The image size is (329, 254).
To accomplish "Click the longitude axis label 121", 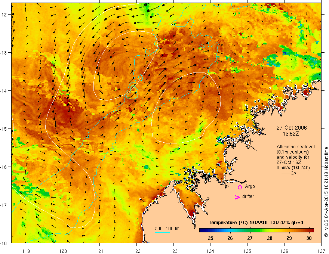I will point(100,251).
